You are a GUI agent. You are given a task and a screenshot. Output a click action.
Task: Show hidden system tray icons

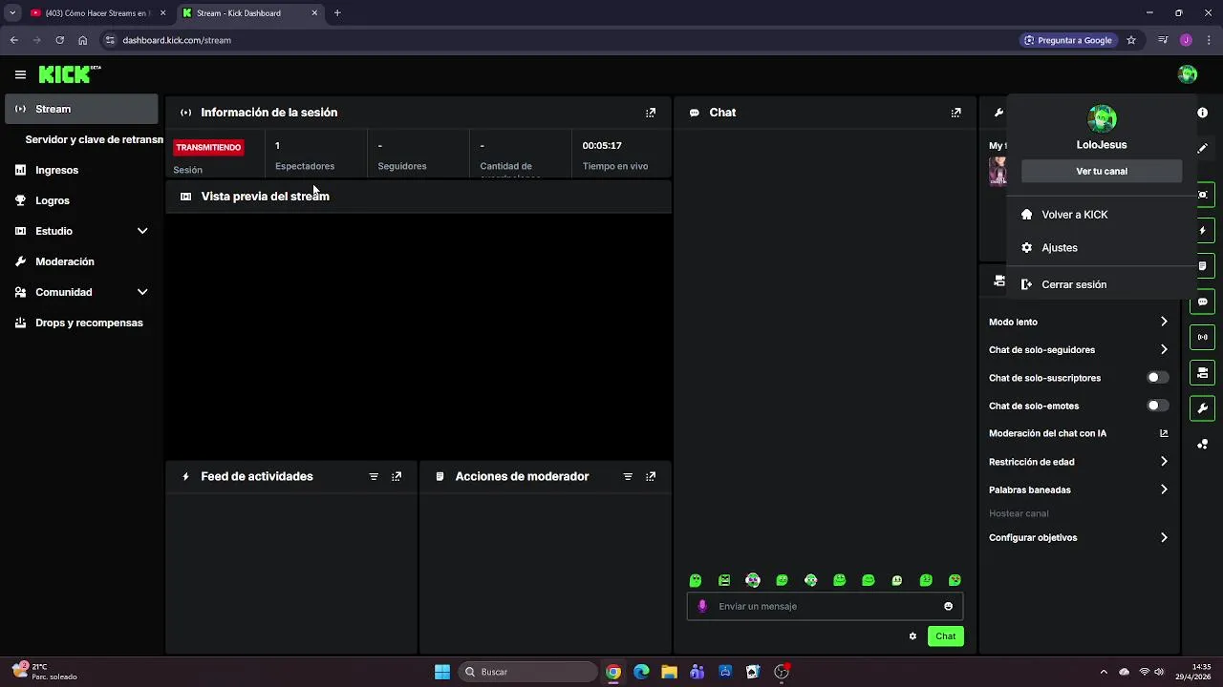click(x=1104, y=672)
